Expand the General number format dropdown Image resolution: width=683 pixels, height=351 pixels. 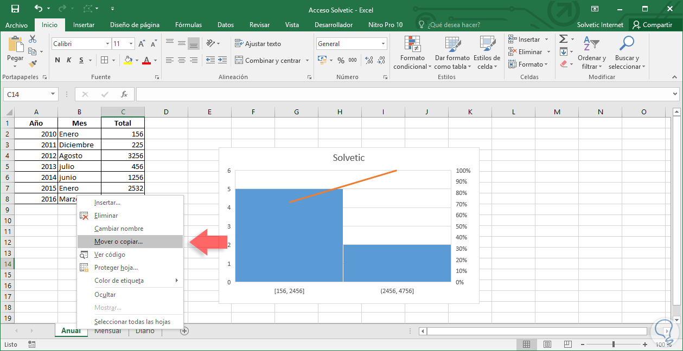point(383,44)
